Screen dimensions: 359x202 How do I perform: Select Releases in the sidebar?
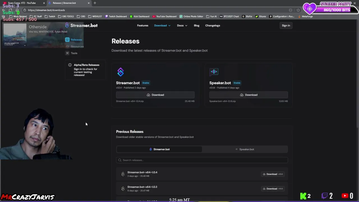pos(74,40)
